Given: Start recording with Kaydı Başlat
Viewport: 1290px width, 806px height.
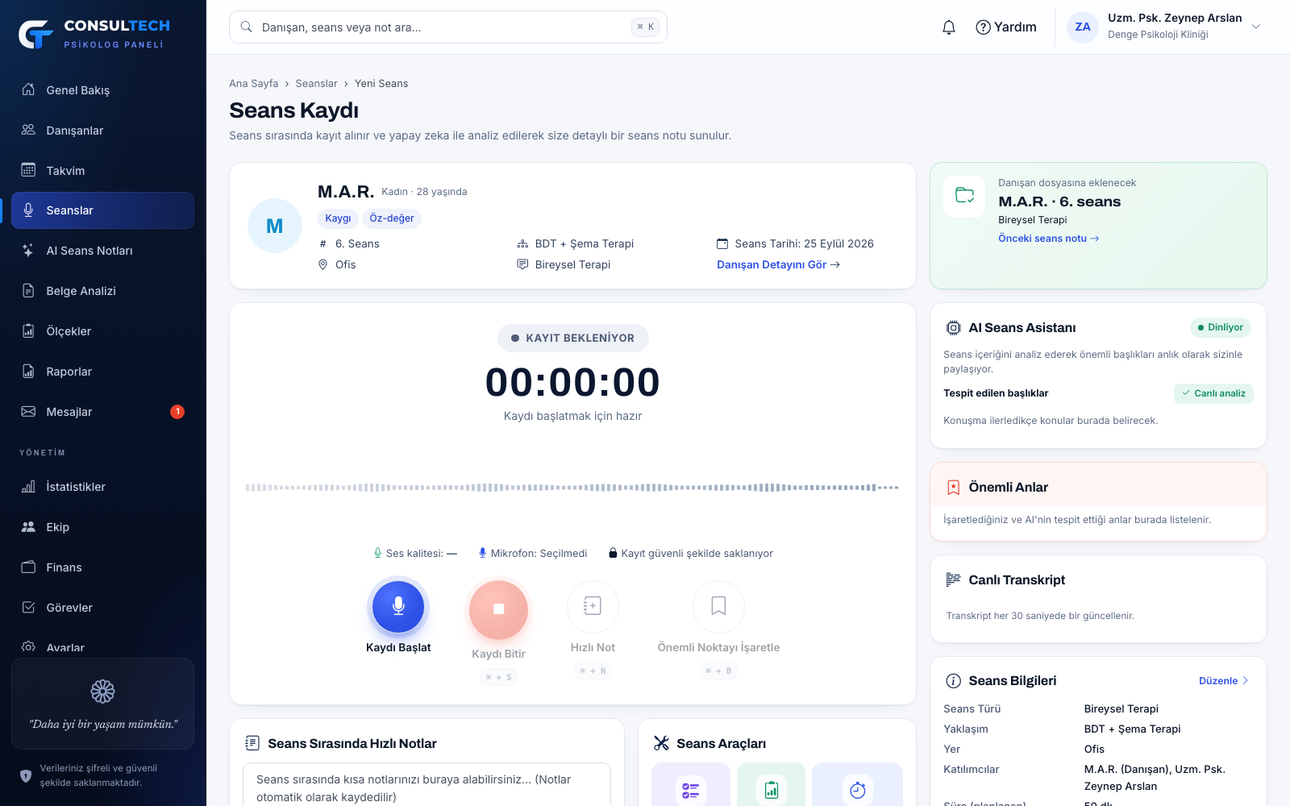Looking at the screenshot, I should click(x=398, y=607).
